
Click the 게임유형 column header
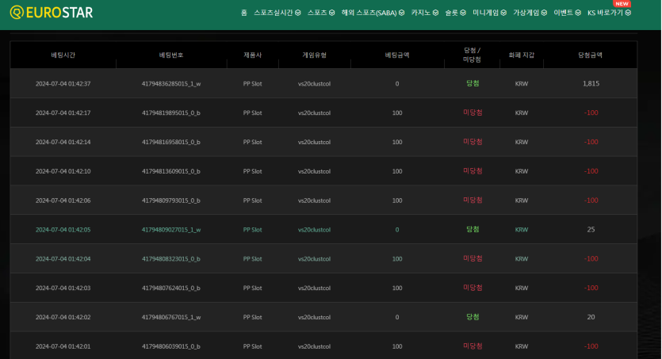(314, 55)
